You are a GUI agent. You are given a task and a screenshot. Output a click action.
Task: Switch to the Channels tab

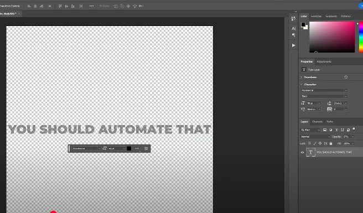(x=317, y=122)
